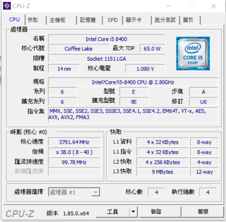Image resolution: width=226 pixels, height=222 pixels.
Task: Click the 步進 value A
Action: click(x=203, y=92)
